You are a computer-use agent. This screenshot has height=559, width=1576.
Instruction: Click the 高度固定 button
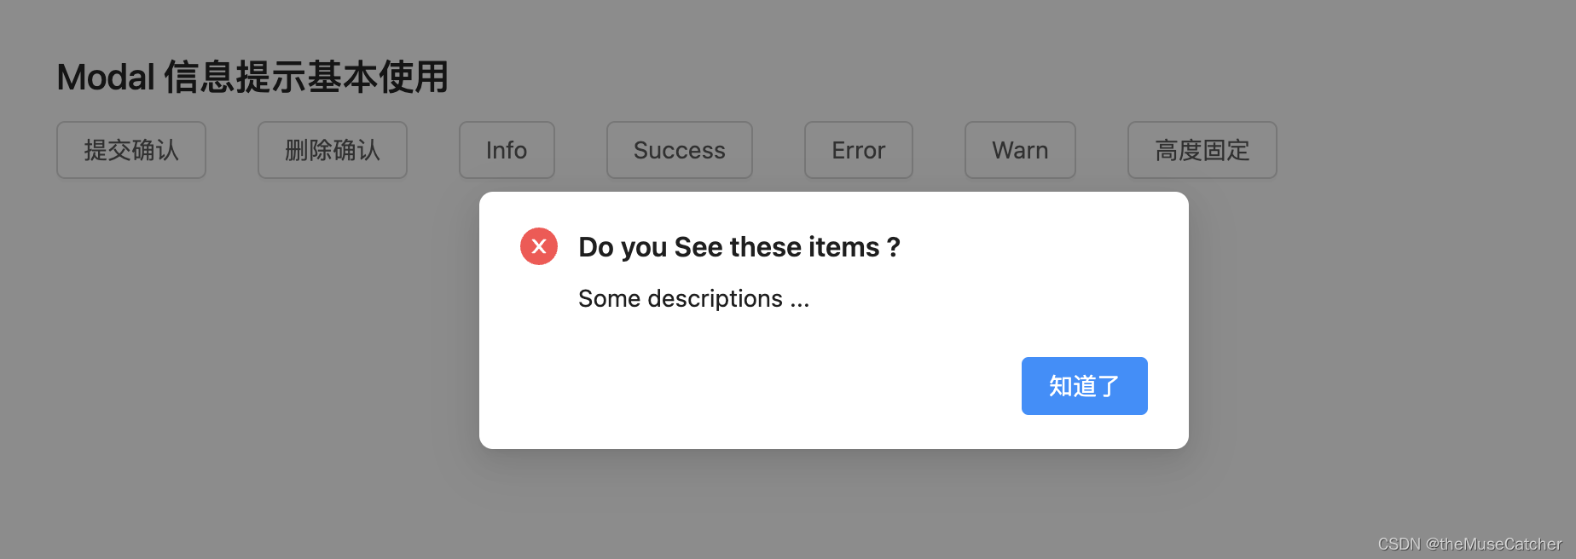pos(1202,150)
